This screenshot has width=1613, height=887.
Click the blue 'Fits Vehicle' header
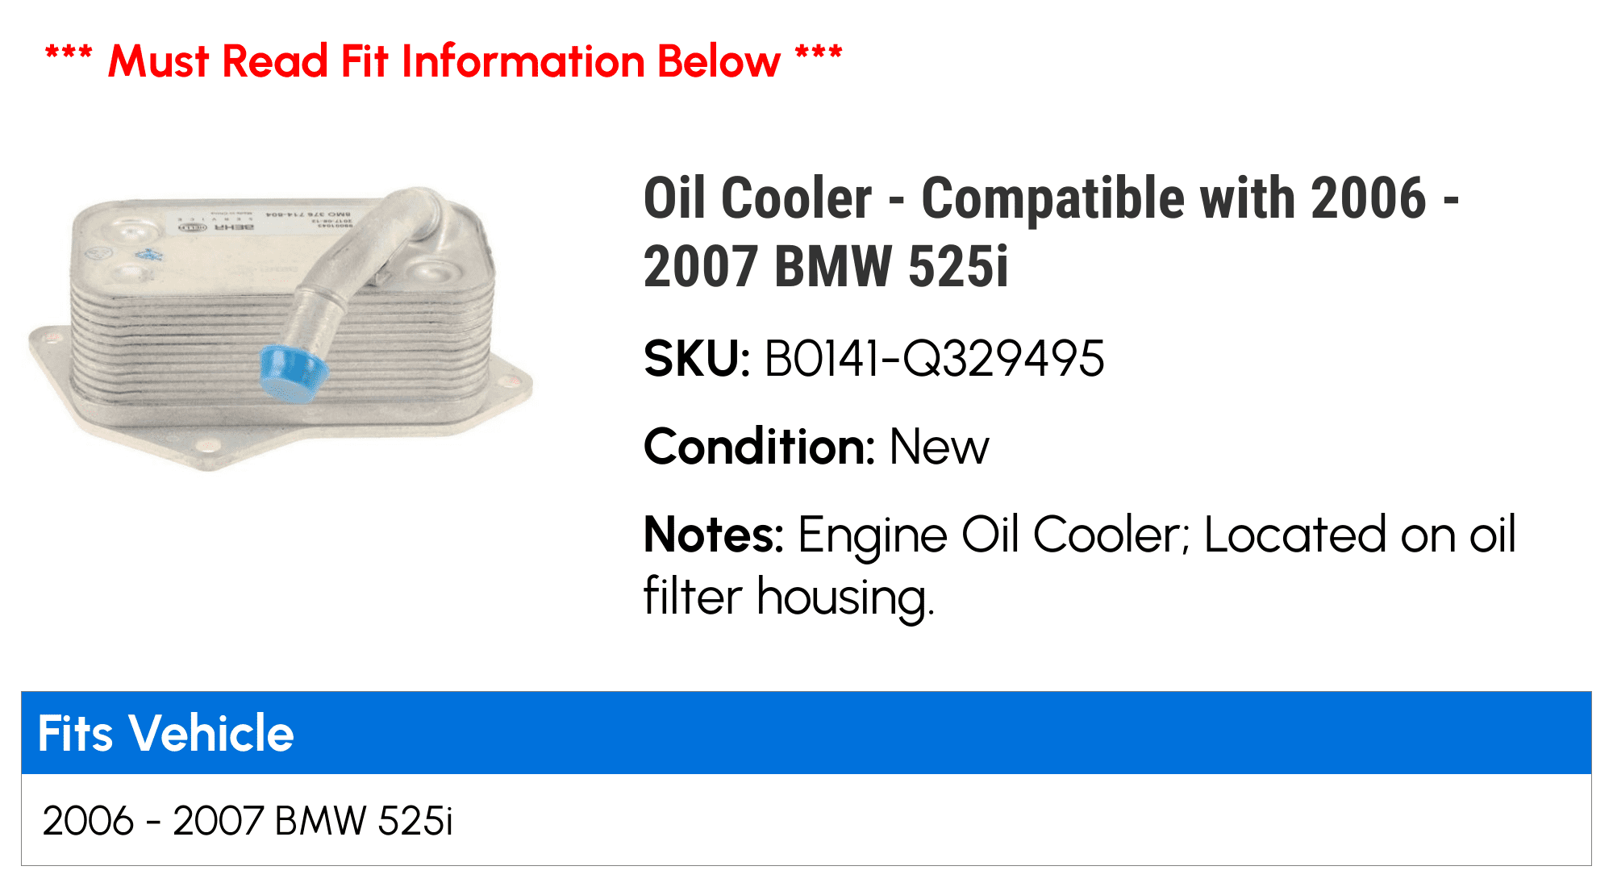(165, 733)
